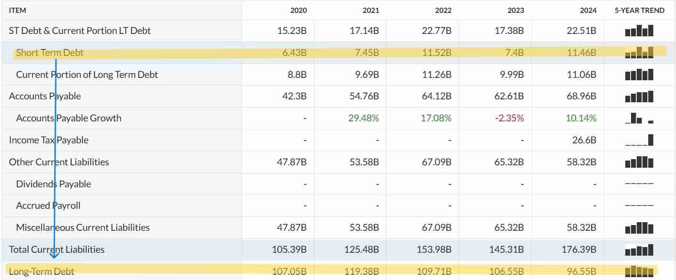Viewport: 676px width, 280px height.
Task: Click the Accounts Payable Growth trend sparkline
Action: click(x=639, y=118)
